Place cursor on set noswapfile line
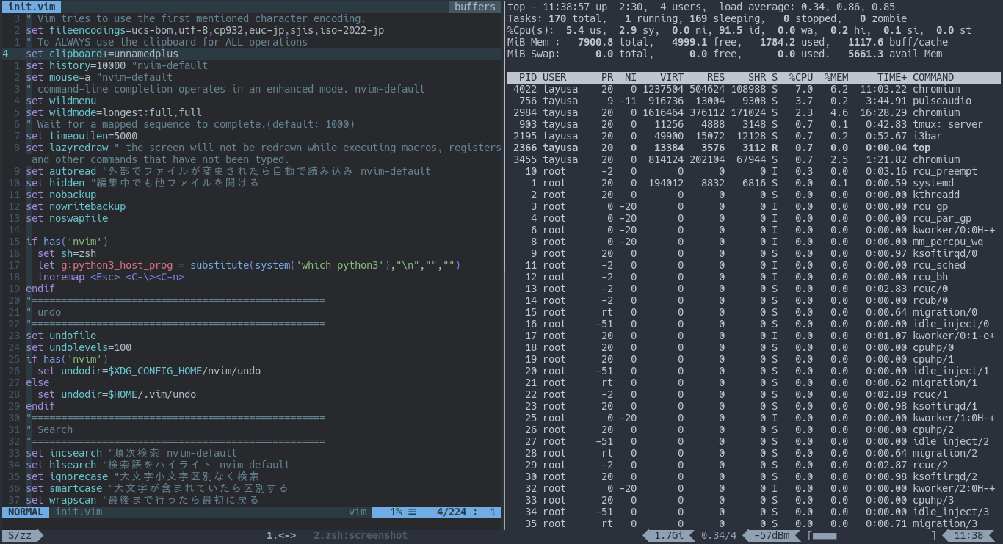This screenshot has height=544, width=1003. click(x=67, y=218)
